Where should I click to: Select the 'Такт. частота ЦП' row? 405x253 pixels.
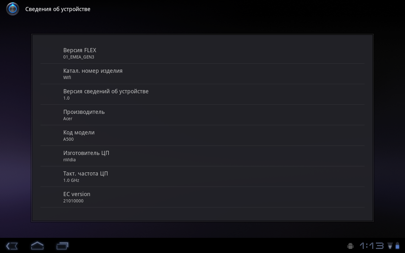202,176
